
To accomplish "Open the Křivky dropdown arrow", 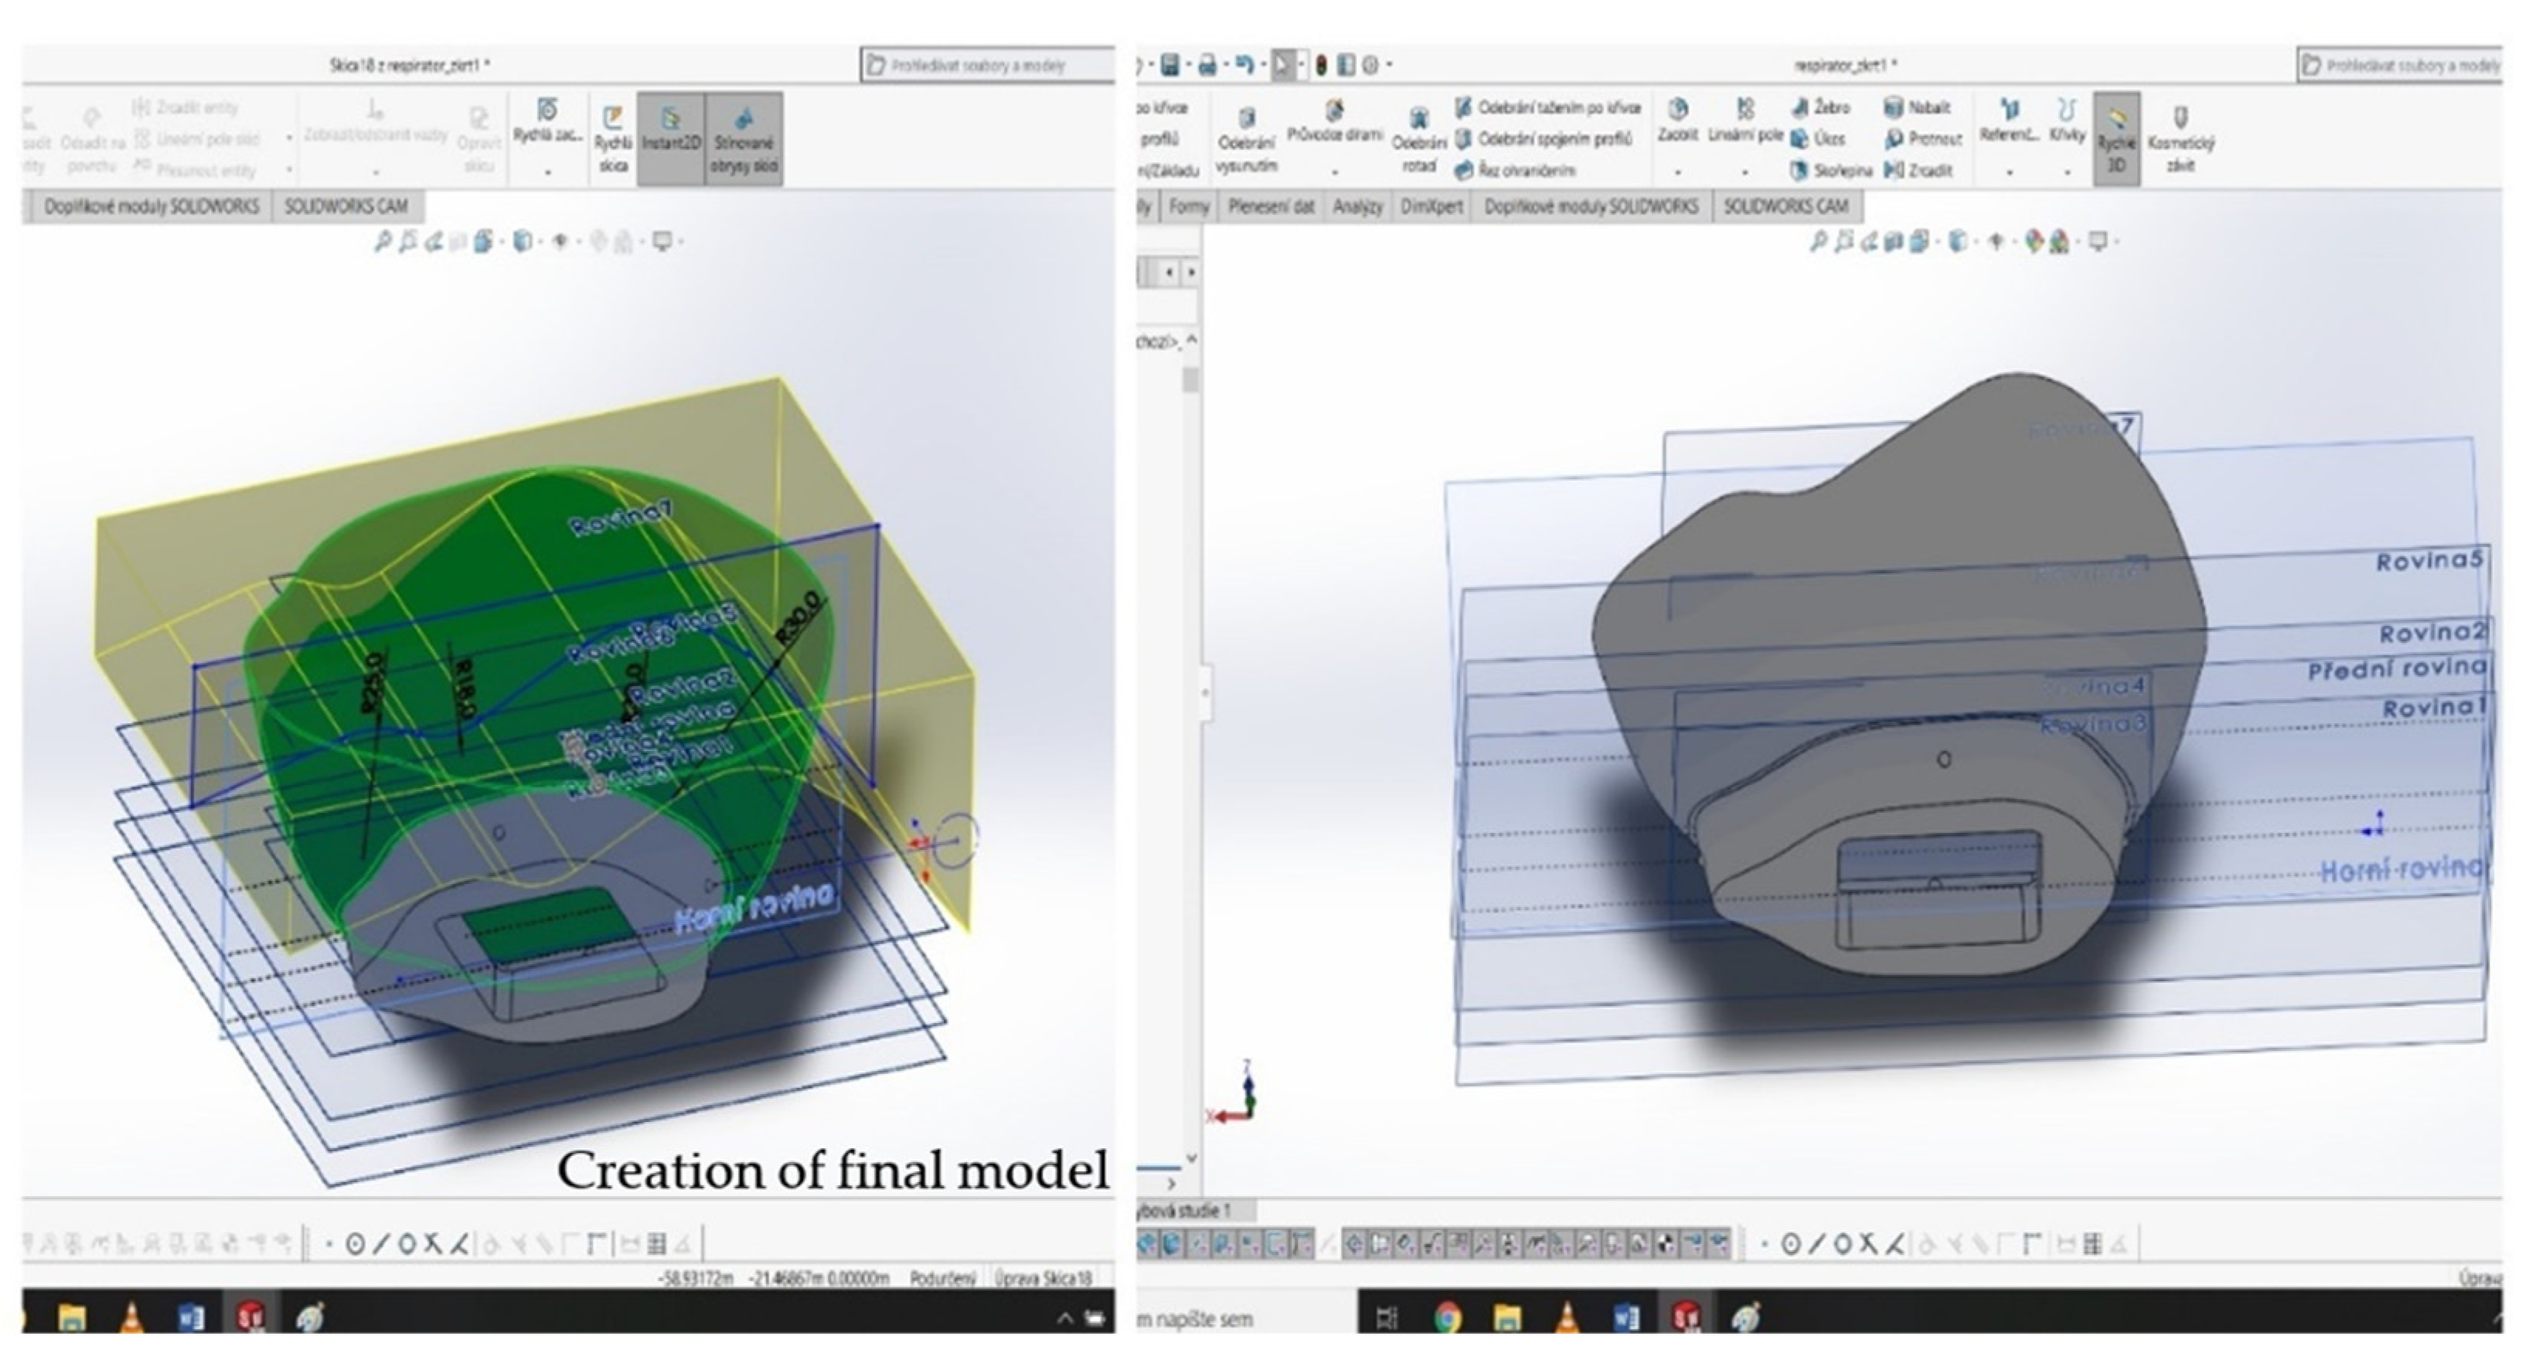I will pos(2067,172).
